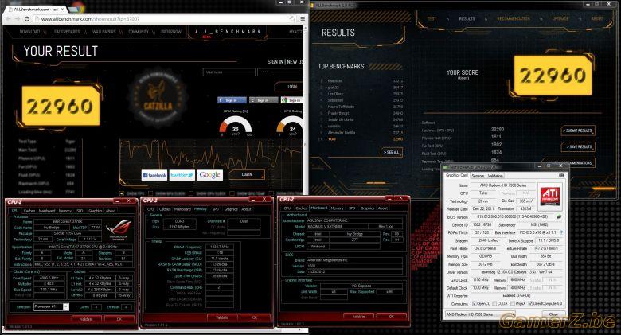
Task: Uncheck the SHOW FPS checkbox
Action: (122, 193)
